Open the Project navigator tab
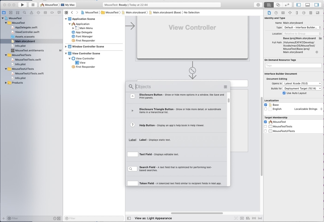The image size is (324, 222). 4,12
